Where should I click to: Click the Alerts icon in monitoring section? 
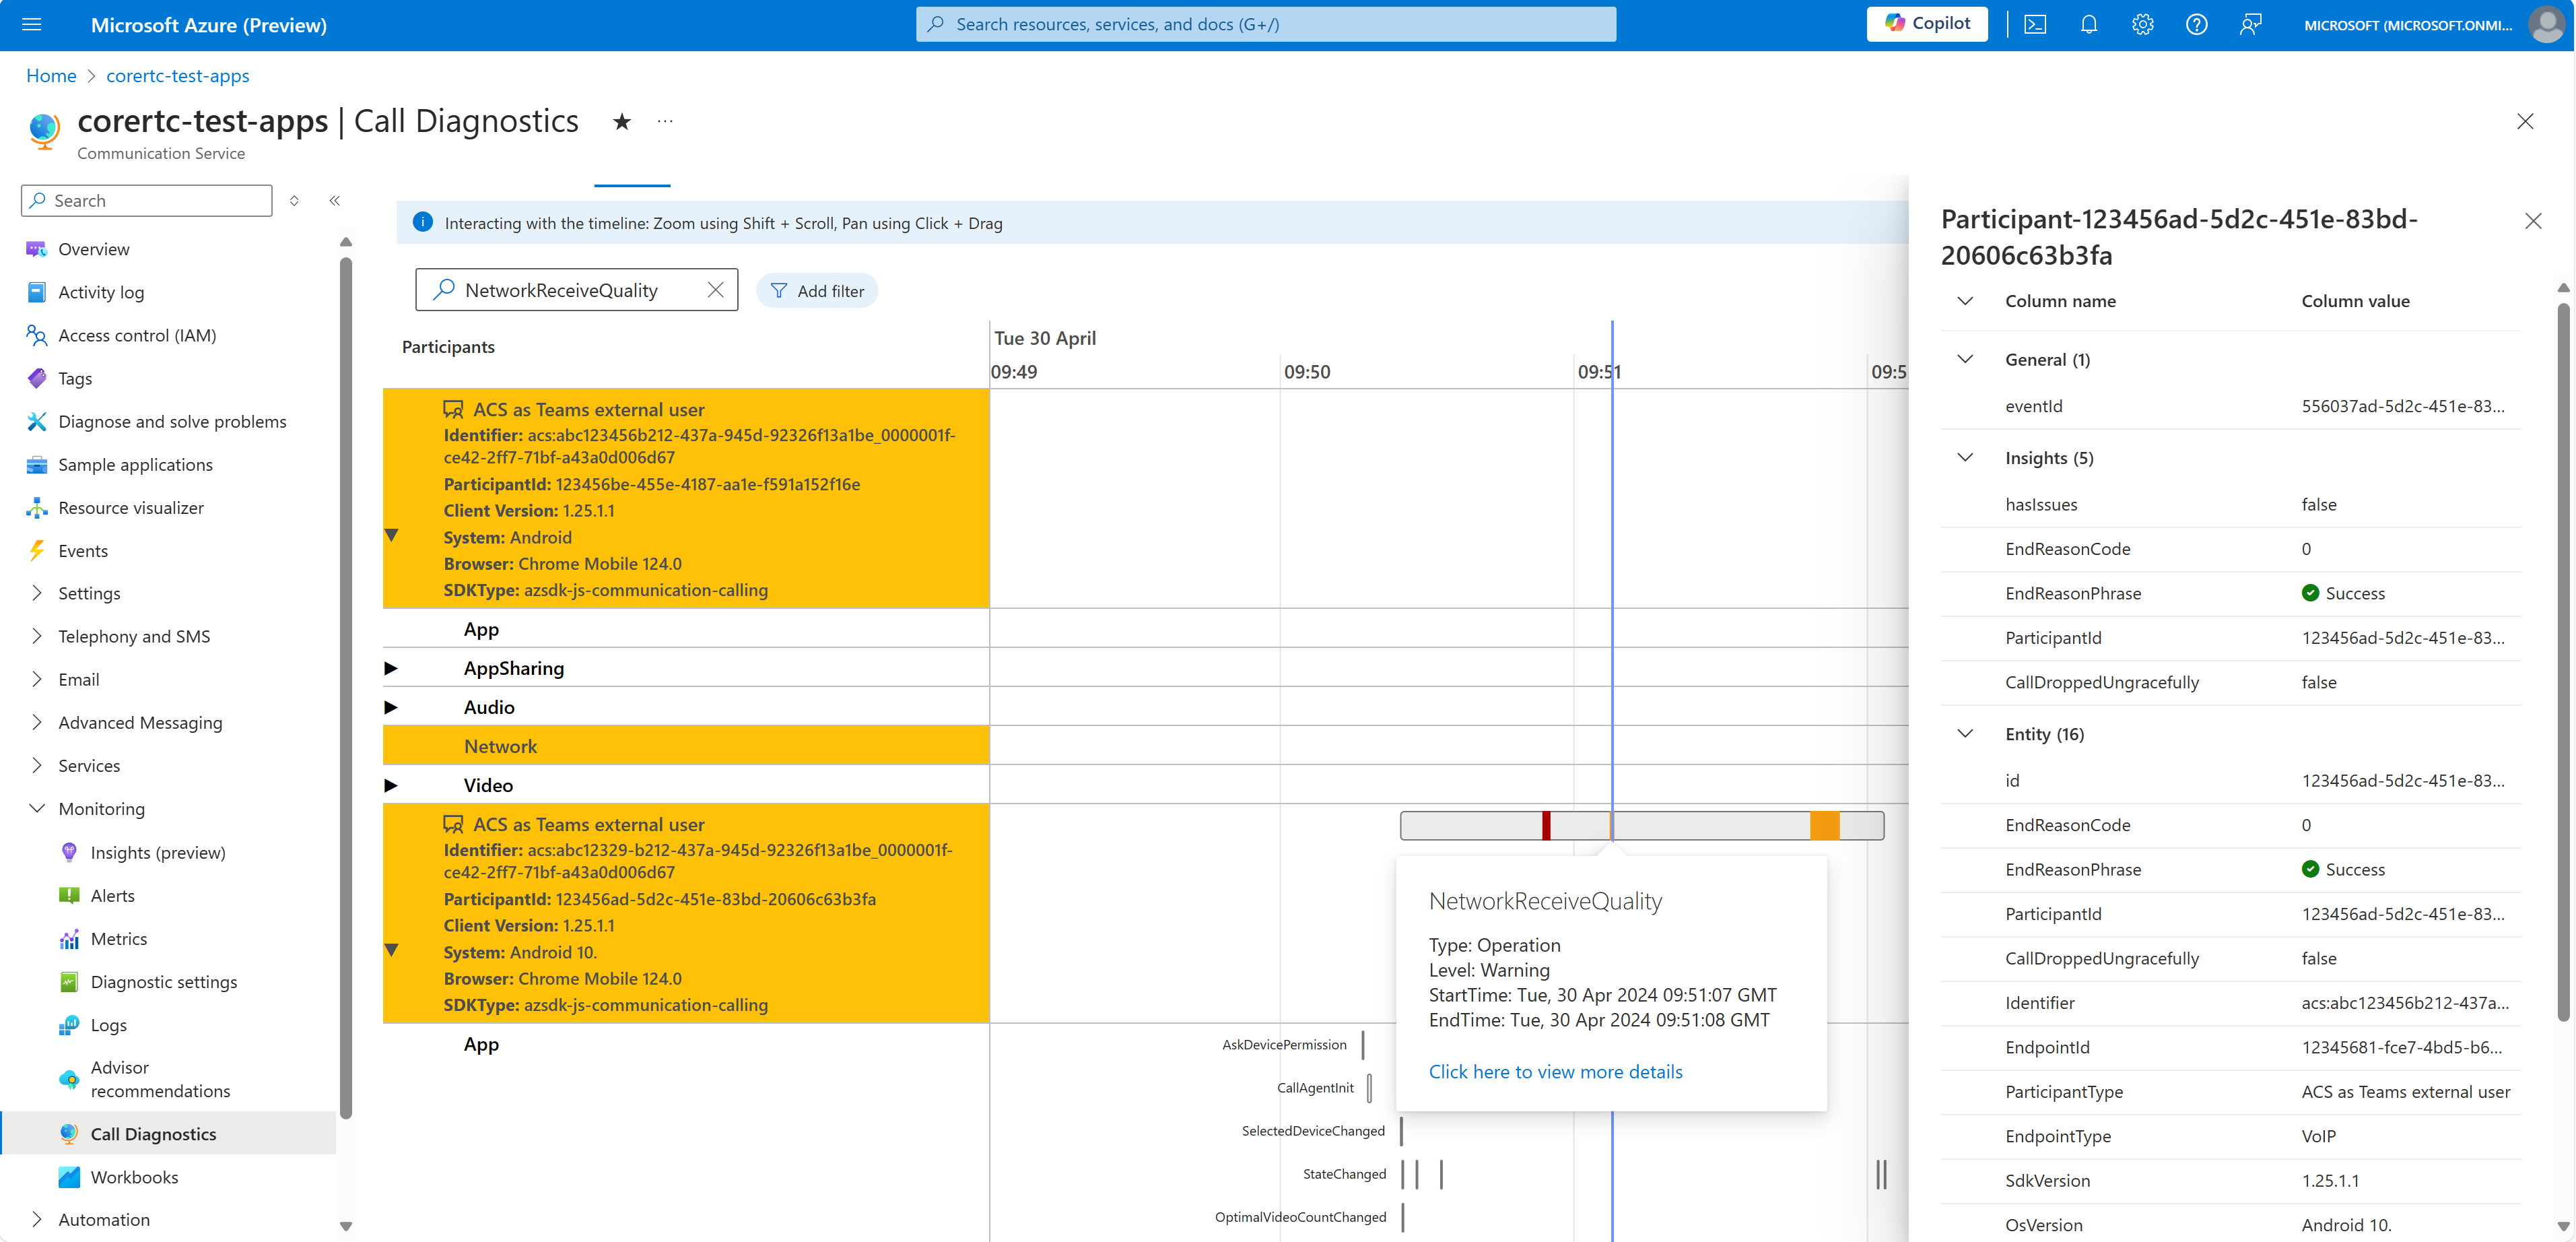[69, 895]
